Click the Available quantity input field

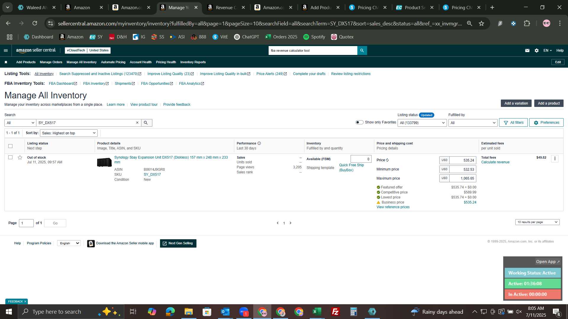361,159
